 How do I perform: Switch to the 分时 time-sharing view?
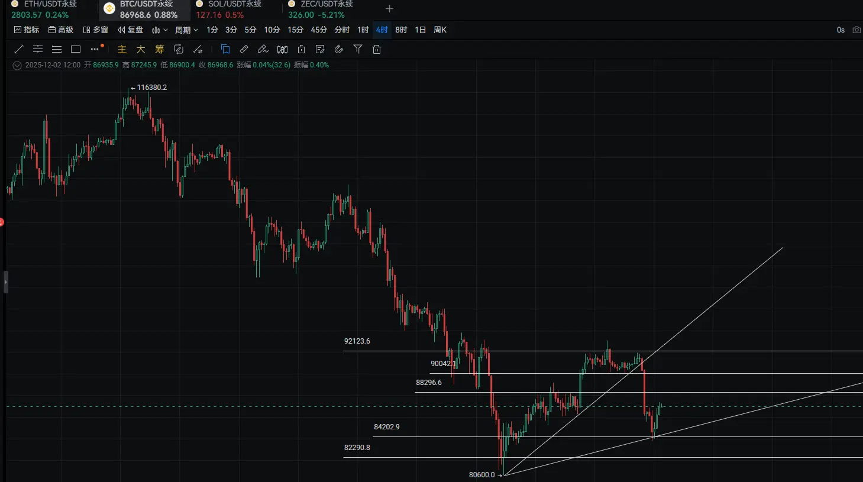[342, 30]
